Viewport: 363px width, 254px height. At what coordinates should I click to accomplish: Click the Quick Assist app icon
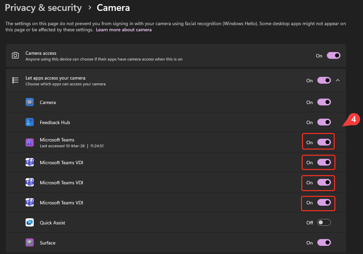30,222
